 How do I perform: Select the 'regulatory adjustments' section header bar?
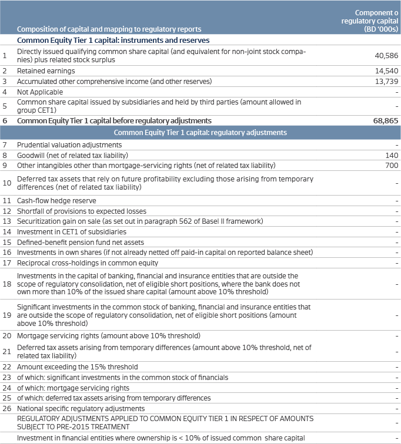(x=200, y=133)
